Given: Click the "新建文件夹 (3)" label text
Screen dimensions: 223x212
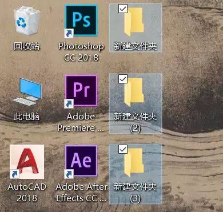Looking at the screenshot, I should point(135,193).
